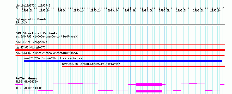The width and height of the screenshot is (232, 94).
Task: Open variant nsv4260730 gnomAD label
Action: (53, 58)
